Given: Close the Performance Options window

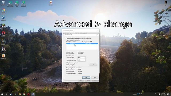Looking at the screenshot, I should tap(98, 30).
